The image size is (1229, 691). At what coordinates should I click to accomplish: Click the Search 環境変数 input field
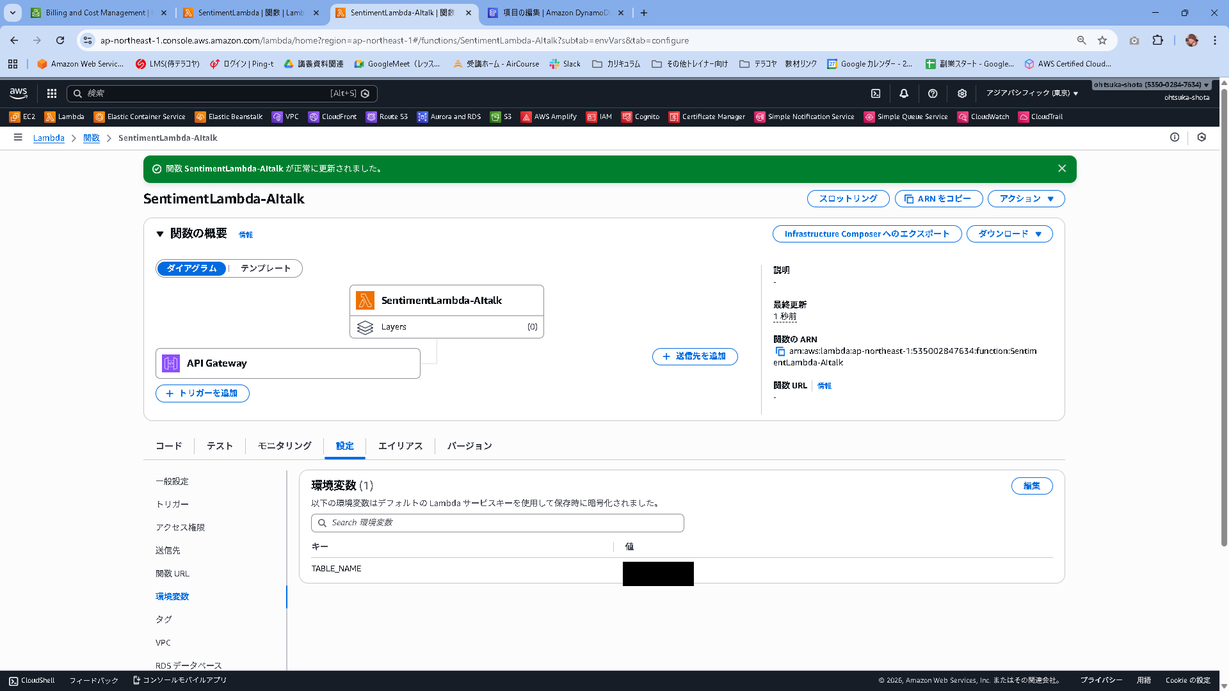pos(497,523)
